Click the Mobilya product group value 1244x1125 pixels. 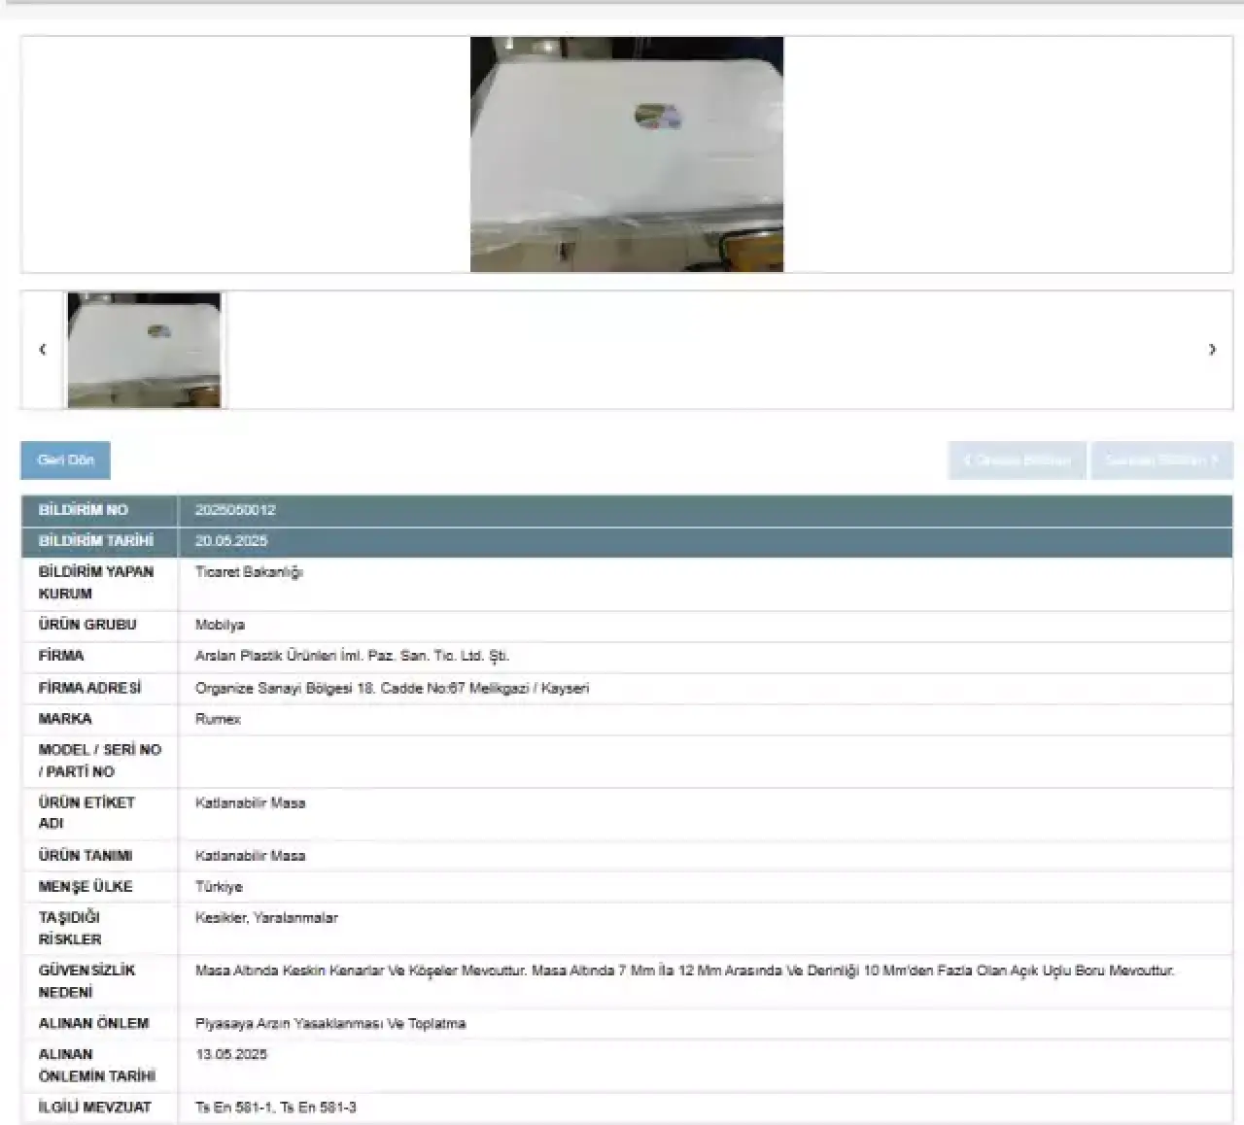point(220,625)
